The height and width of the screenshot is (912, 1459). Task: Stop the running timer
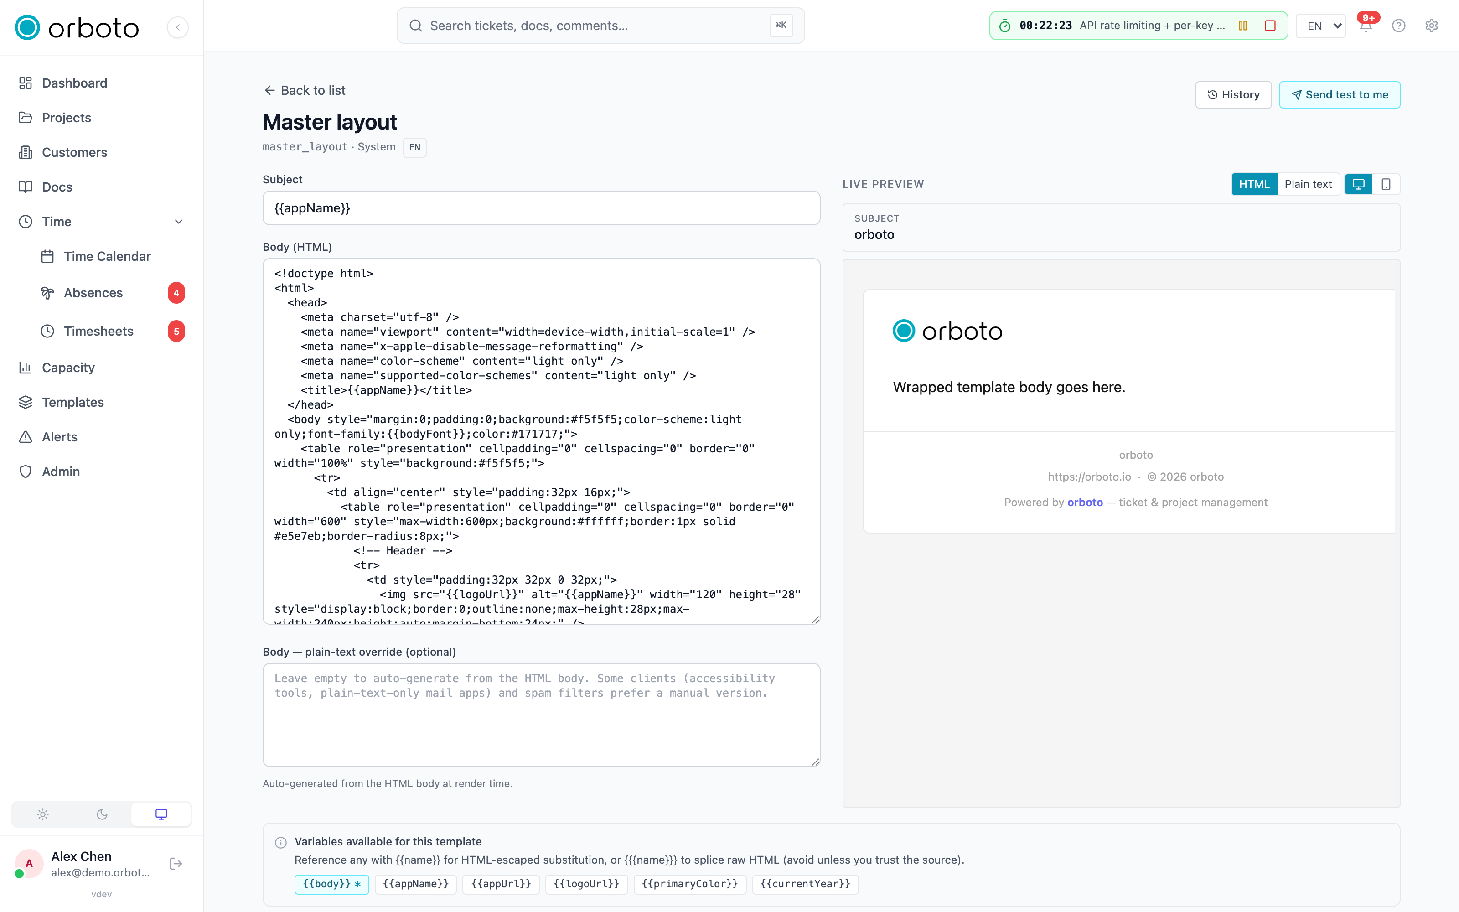(1270, 26)
